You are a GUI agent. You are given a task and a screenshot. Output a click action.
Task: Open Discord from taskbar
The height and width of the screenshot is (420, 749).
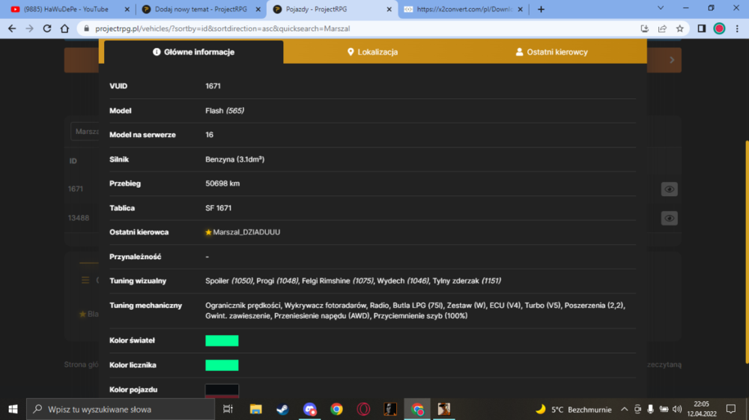309,409
